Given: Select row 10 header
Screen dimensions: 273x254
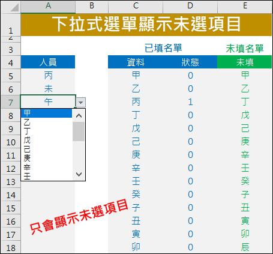Looking at the screenshot, I should tap(11, 142).
